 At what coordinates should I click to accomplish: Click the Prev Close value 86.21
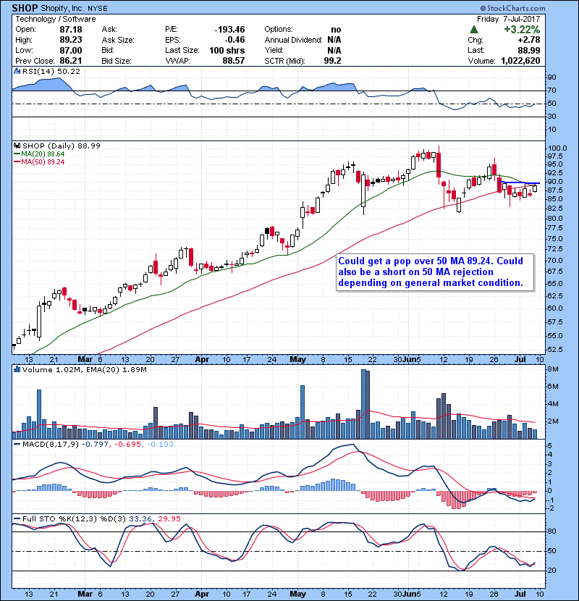(x=70, y=61)
